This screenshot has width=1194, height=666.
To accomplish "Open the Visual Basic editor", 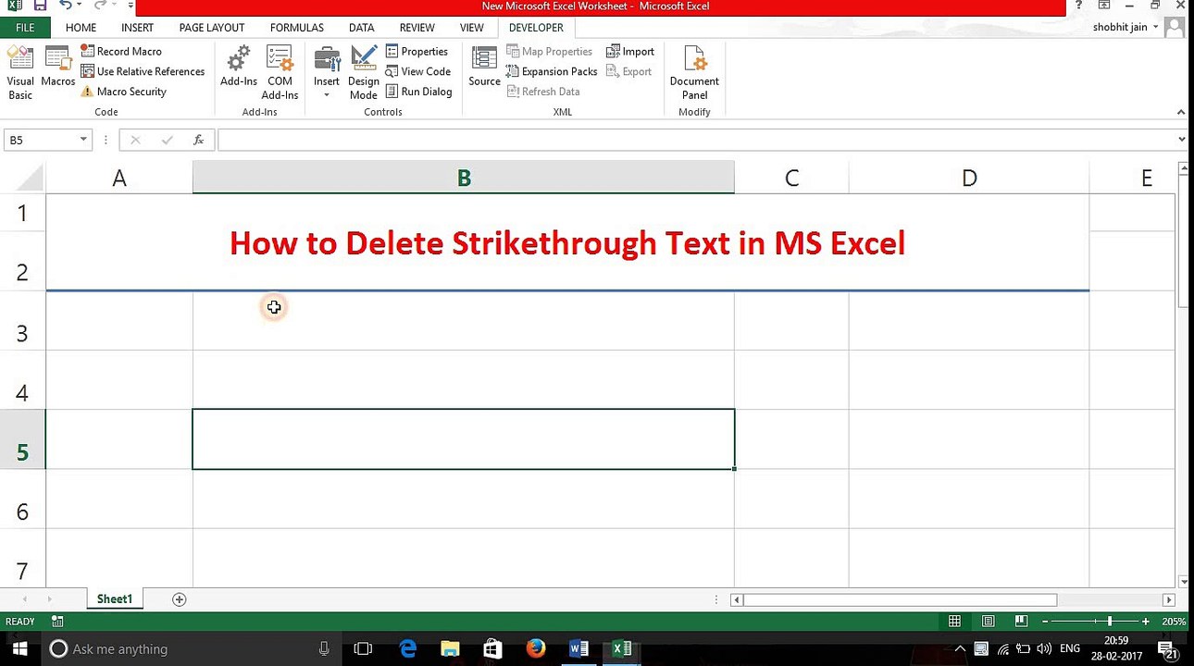I will pyautogui.click(x=20, y=72).
